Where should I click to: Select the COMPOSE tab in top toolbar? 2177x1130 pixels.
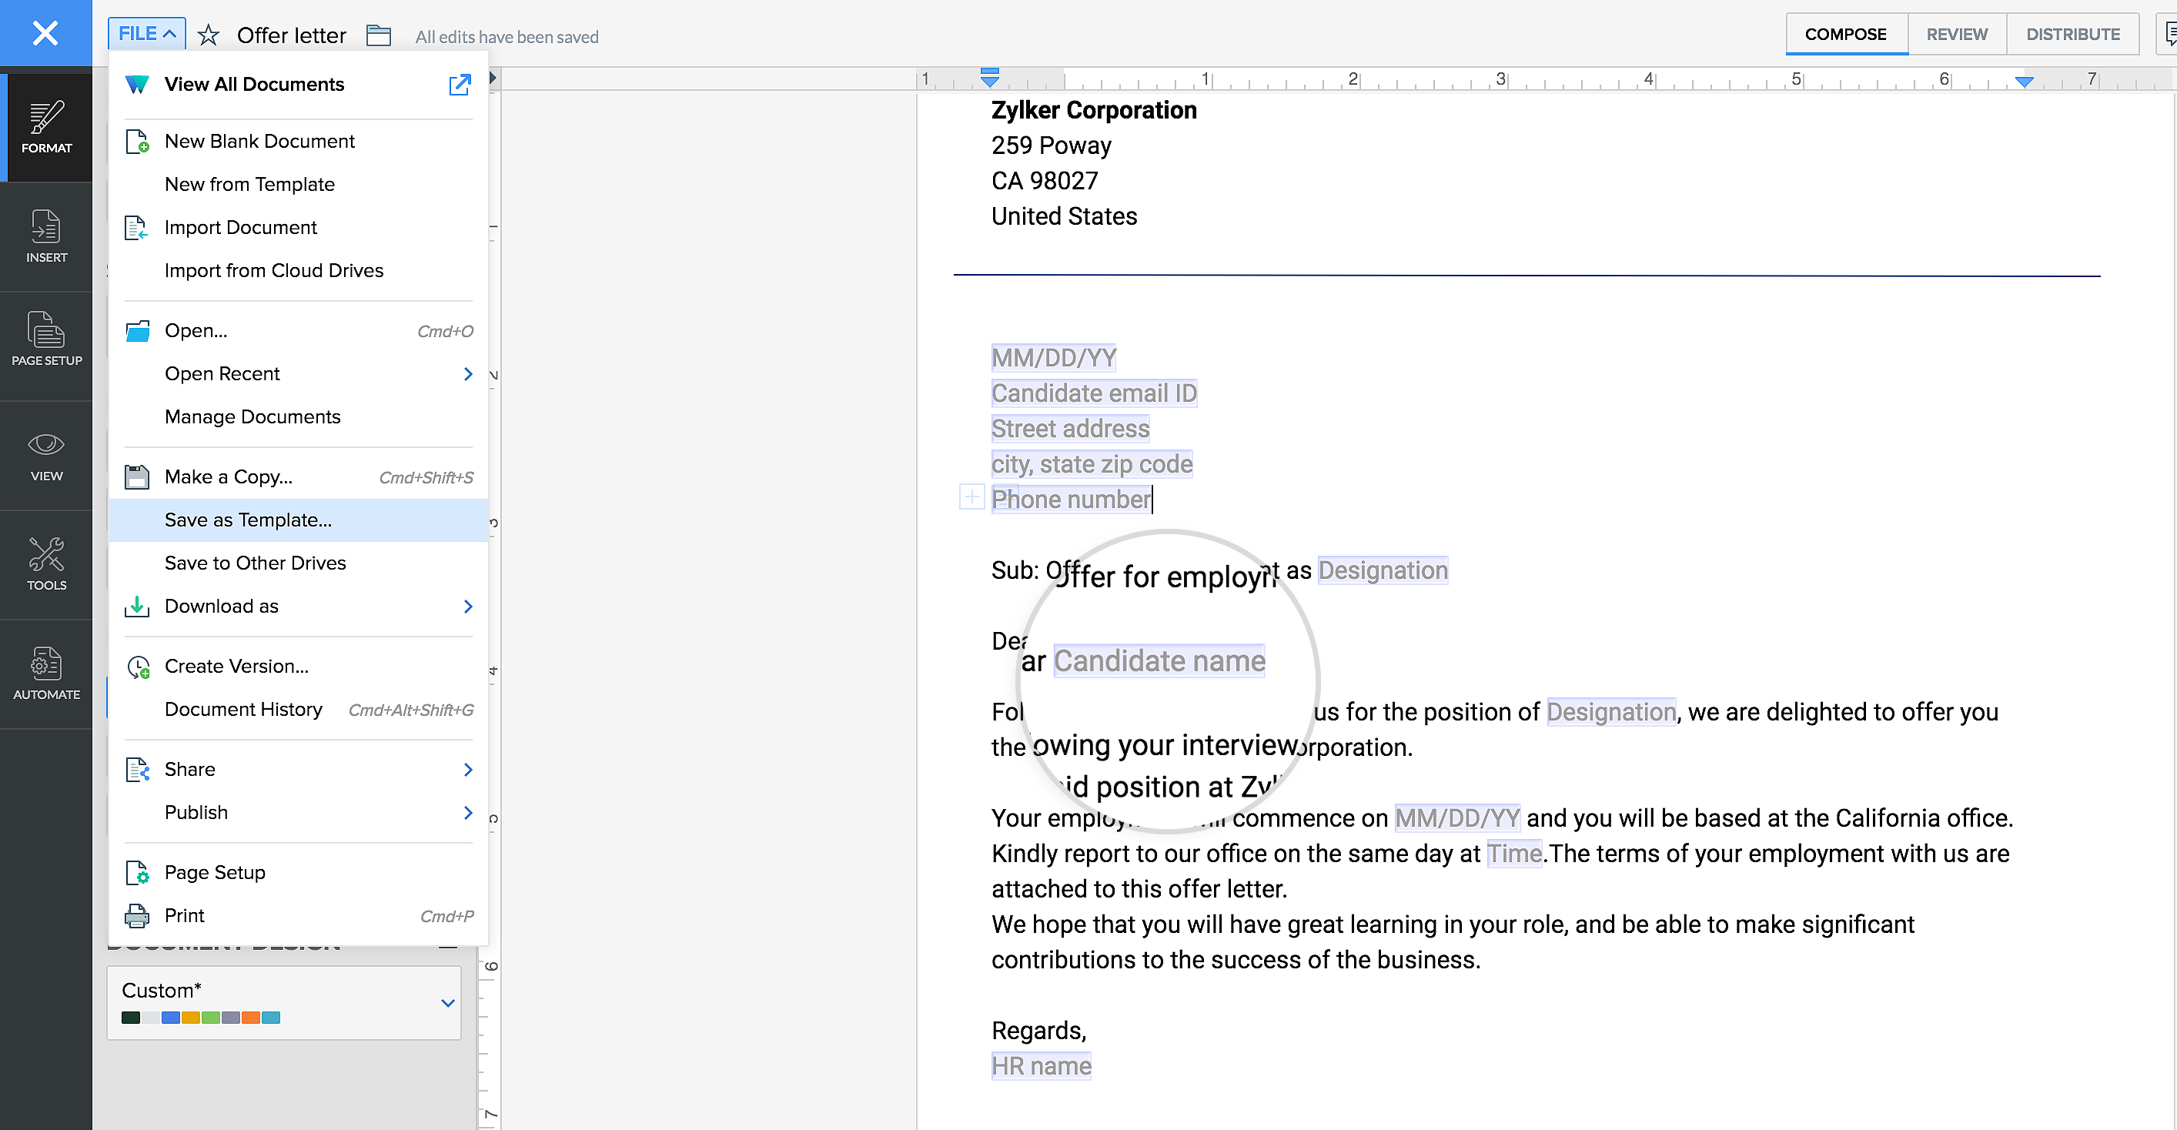point(1846,35)
